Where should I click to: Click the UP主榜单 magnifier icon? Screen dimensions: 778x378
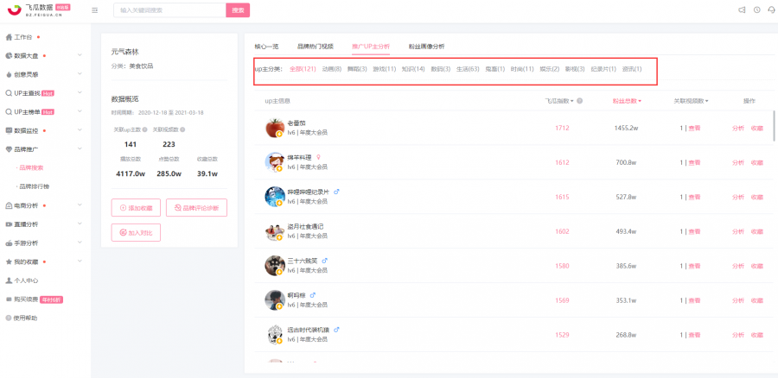pyautogui.click(x=9, y=112)
